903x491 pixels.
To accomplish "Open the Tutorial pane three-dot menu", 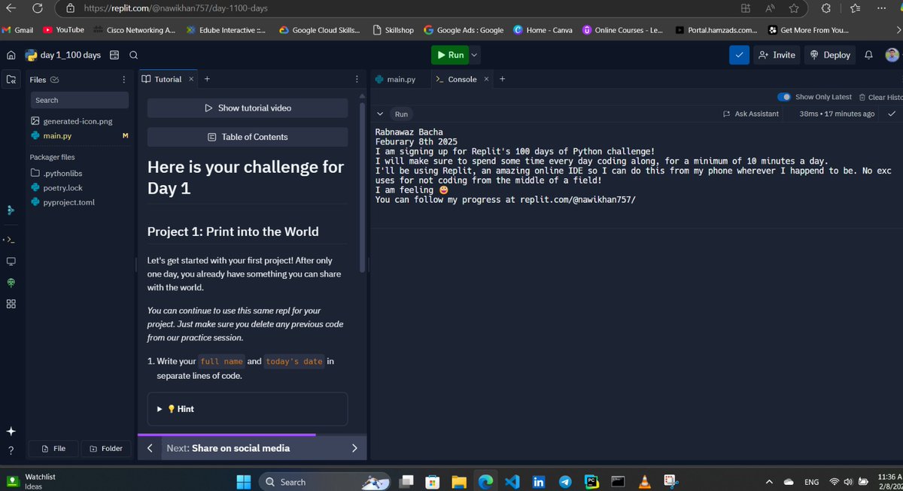I will (357, 79).
